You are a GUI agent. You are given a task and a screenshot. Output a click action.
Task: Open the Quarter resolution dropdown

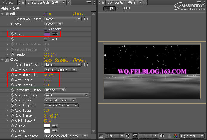[x=192, y=136]
